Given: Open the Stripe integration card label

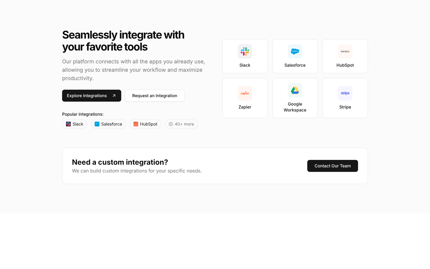Looking at the screenshot, I should (345, 107).
